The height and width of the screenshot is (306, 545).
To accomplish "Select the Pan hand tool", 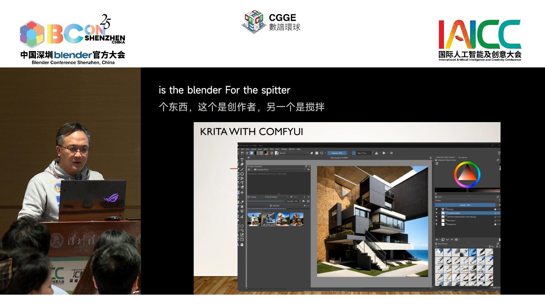I will 242,244.
